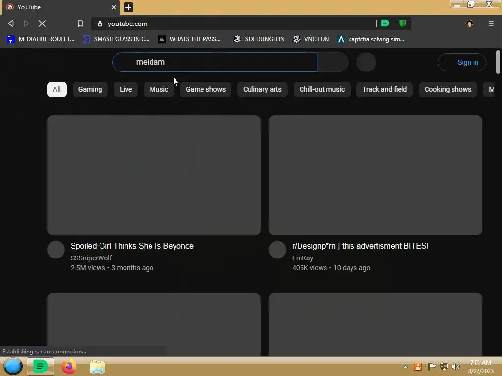Open File Explorer from the taskbar
This screenshot has height=376, width=502.
click(x=98, y=367)
